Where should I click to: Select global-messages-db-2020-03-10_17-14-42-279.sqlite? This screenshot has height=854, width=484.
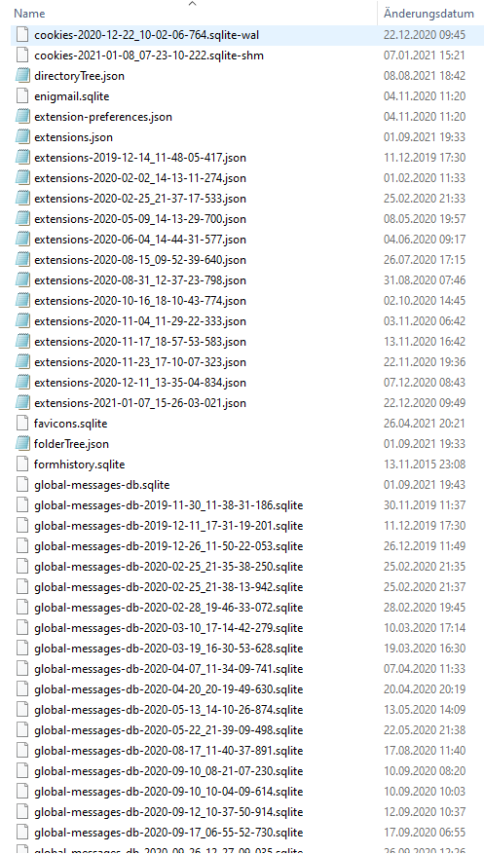(x=168, y=628)
